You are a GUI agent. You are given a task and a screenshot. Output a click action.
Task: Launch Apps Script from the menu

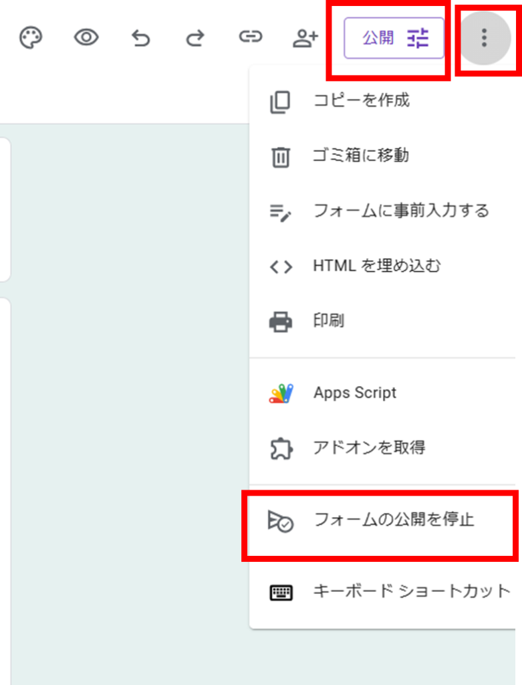point(355,393)
